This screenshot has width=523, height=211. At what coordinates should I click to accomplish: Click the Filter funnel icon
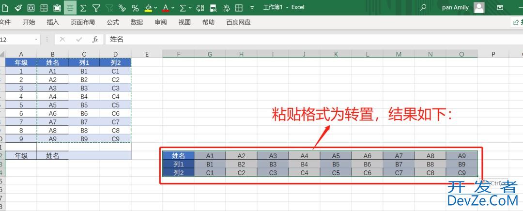pyautogui.click(x=96, y=8)
